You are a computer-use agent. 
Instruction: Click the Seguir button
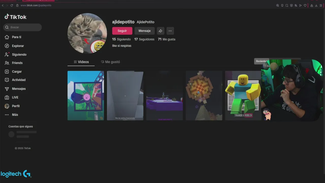(x=122, y=31)
